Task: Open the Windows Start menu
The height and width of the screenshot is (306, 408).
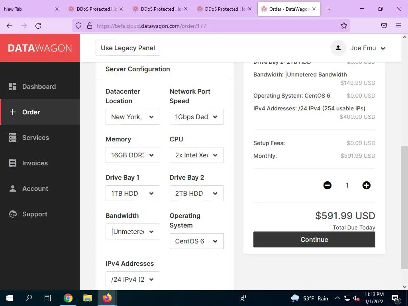Action: (10, 298)
